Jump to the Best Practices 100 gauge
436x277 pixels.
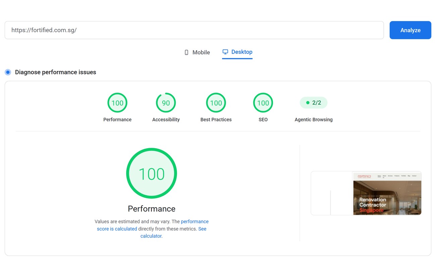tap(216, 103)
